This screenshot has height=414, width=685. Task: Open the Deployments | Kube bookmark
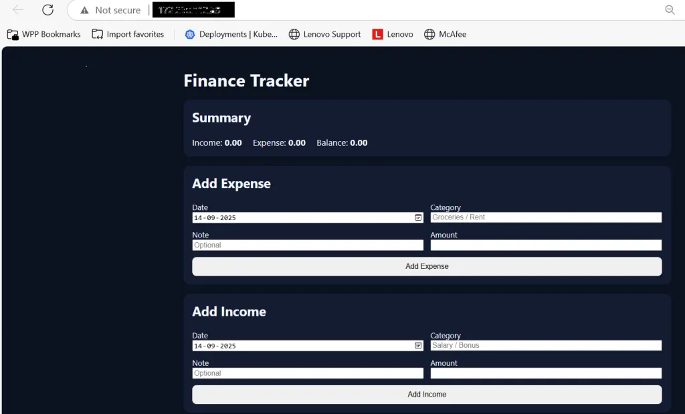tap(189, 33)
